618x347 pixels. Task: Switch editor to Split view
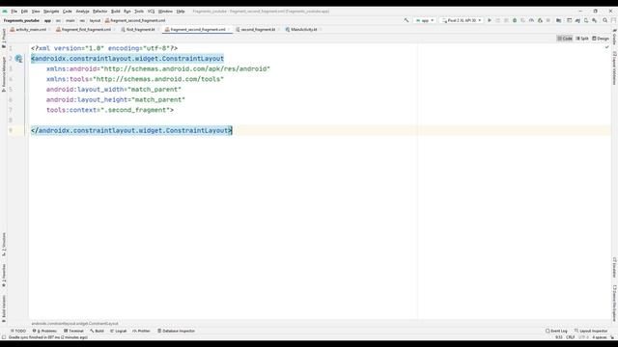click(x=582, y=39)
